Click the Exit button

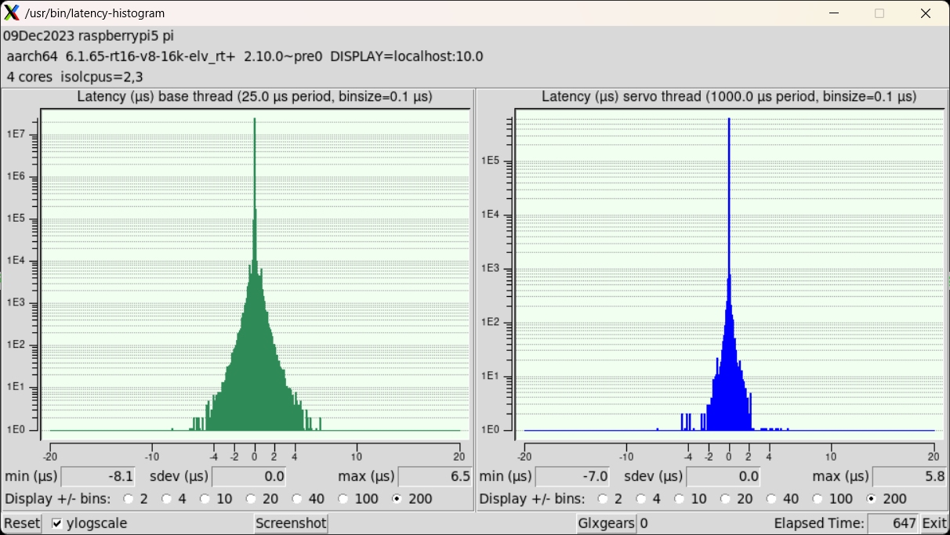point(934,523)
